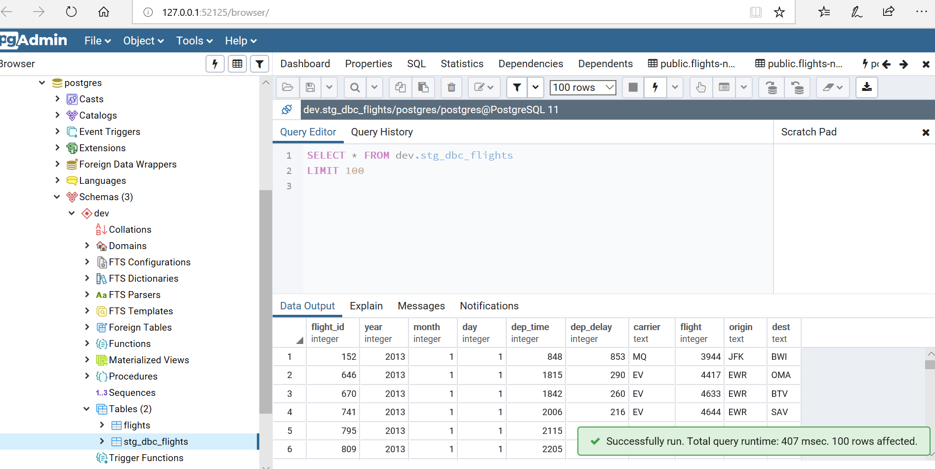This screenshot has height=469, width=935.
Task: Click the Delete trash icon
Action: click(451, 87)
